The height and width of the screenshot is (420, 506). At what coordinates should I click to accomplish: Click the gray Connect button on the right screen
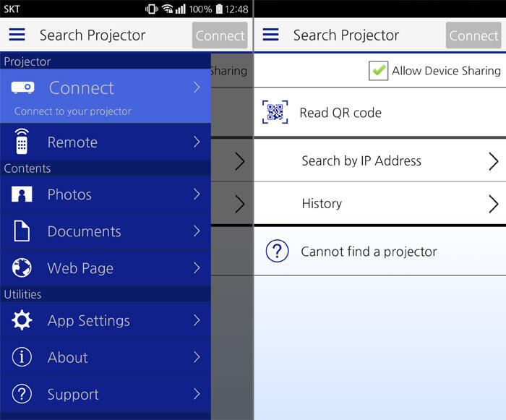pyautogui.click(x=473, y=35)
